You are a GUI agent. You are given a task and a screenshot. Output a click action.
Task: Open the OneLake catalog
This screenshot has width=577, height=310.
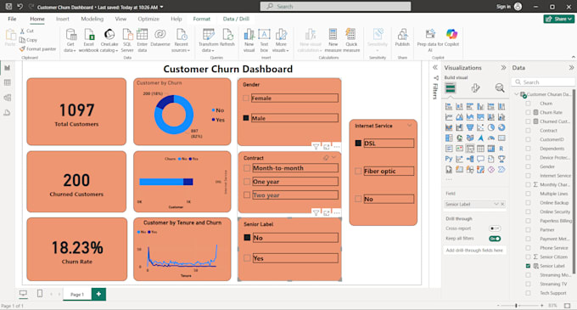point(109,41)
